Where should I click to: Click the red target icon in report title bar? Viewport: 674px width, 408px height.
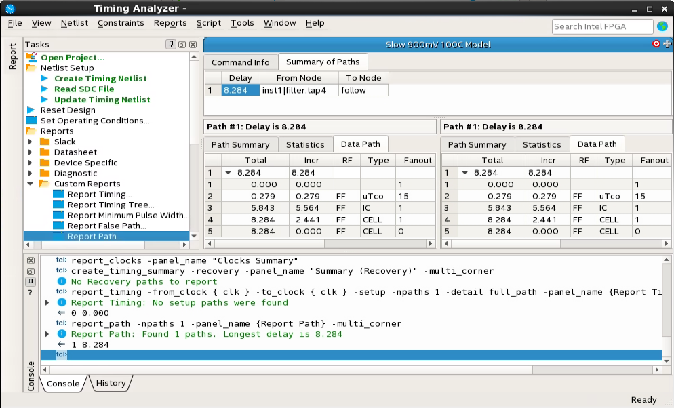pyautogui.click(x=656, y=44)
